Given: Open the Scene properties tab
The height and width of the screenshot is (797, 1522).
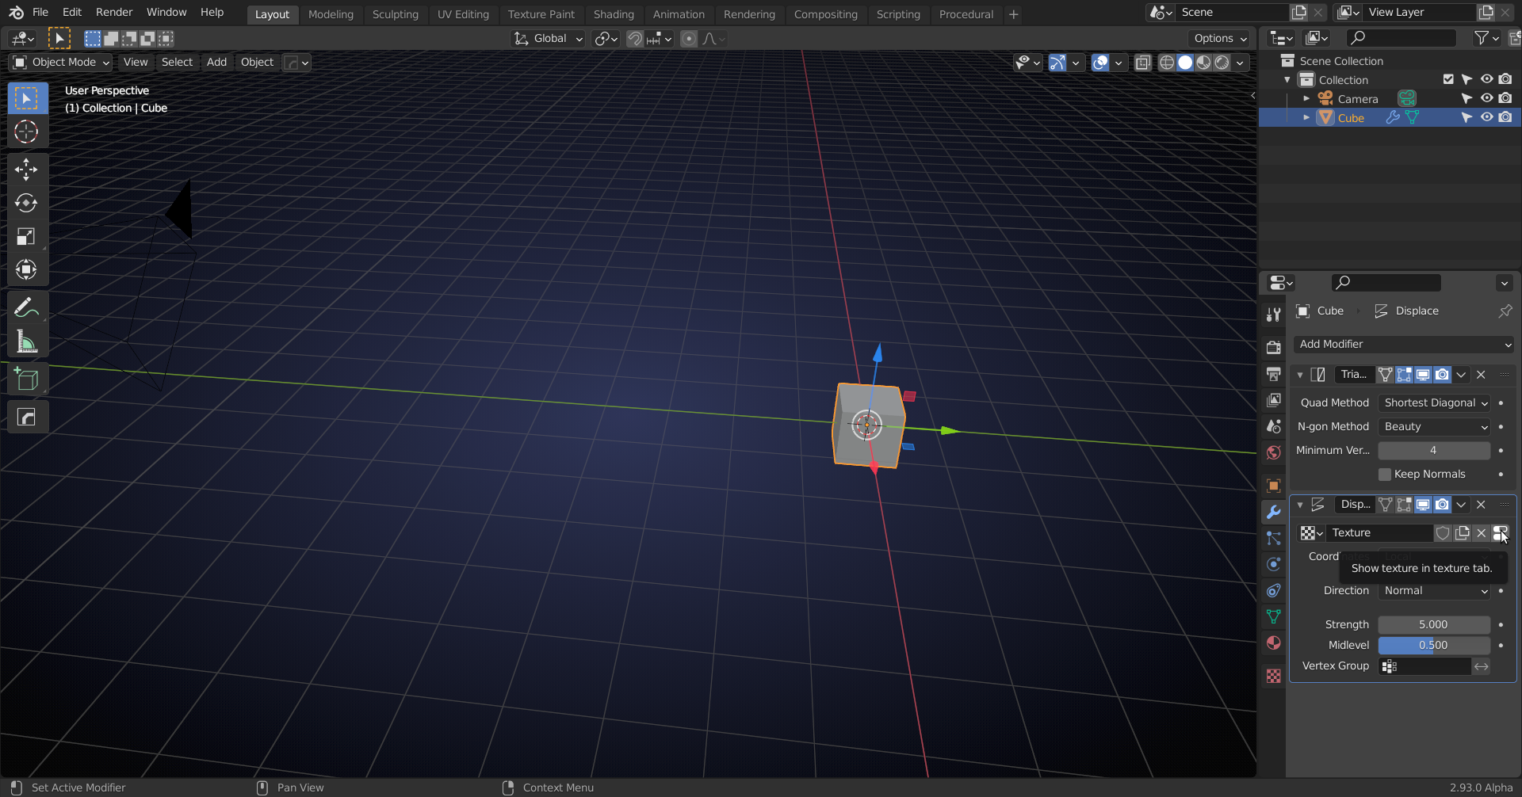Looking at the screenshot, I should 1274,426.
